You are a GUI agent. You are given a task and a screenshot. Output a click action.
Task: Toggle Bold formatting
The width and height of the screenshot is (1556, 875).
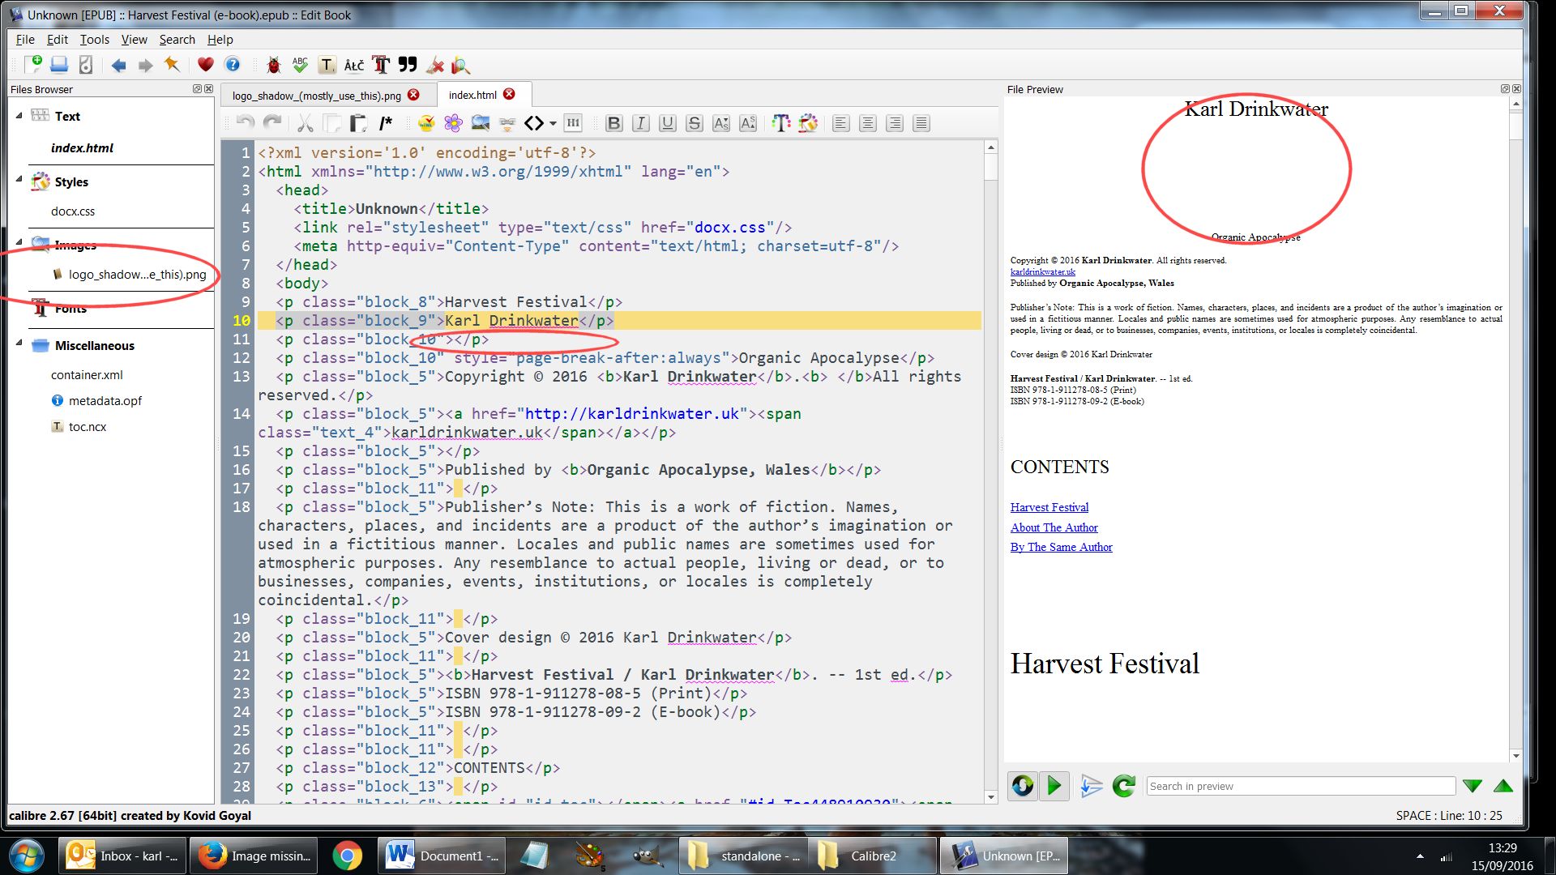point(614,123)
